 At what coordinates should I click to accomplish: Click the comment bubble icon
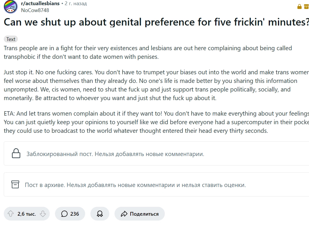pyautogui.click(x=64, y=214)
